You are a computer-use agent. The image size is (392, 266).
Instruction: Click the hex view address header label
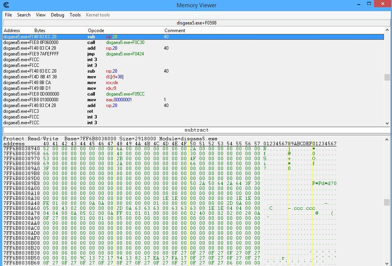click(14, 144)
